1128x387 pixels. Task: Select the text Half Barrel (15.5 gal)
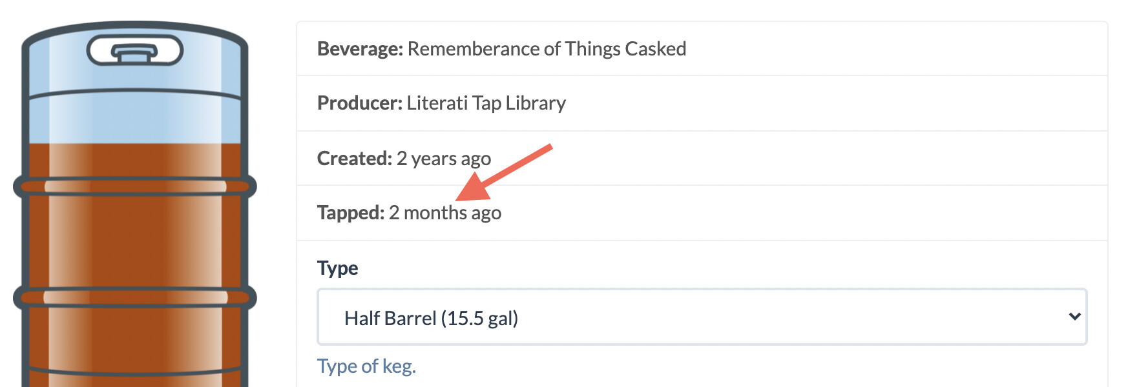(x=432, y=317)
